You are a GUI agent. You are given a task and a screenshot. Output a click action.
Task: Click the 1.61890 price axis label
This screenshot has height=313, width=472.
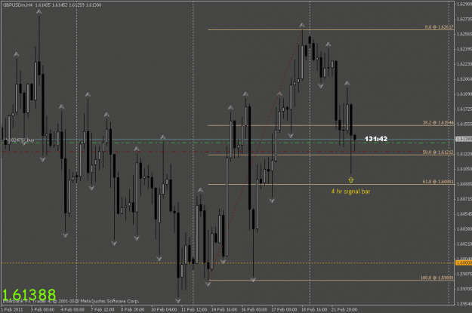click(464, 94)
